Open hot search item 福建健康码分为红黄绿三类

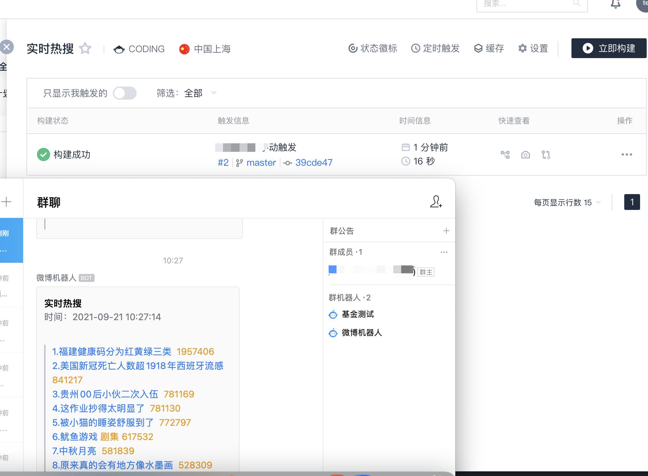tap(112, 352)
